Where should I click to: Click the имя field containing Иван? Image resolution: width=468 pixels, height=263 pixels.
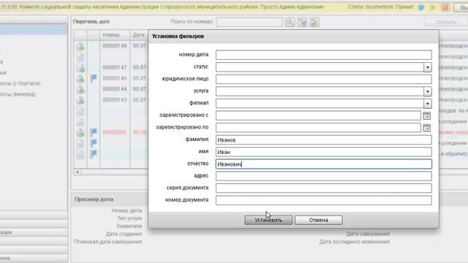coord(323,152)
